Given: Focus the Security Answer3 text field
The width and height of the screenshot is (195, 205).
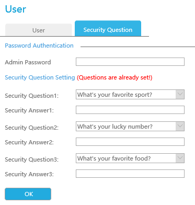Looking at the screenshot, I should tap(130, 174).
